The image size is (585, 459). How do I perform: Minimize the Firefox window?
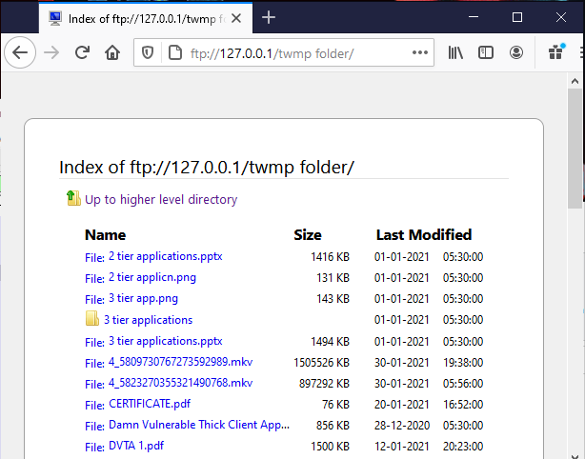coord(474,17)
